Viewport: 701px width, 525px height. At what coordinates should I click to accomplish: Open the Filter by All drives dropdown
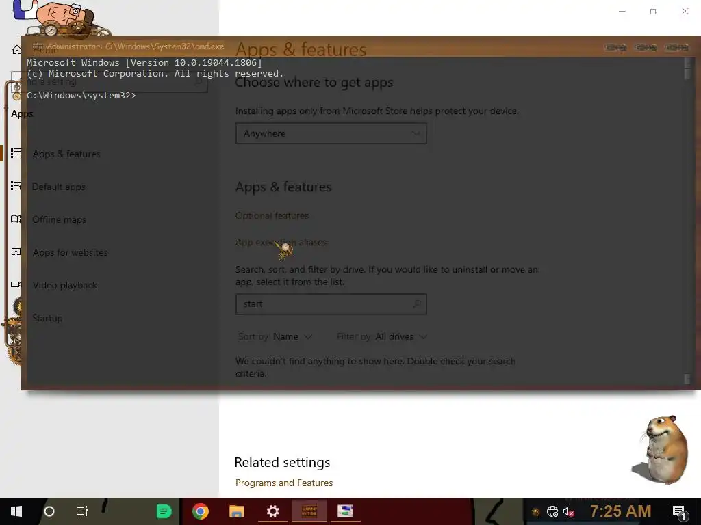click(382, 336)
